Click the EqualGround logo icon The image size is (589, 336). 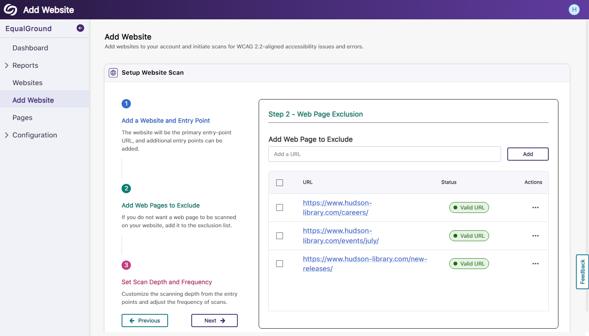point(10,10)
